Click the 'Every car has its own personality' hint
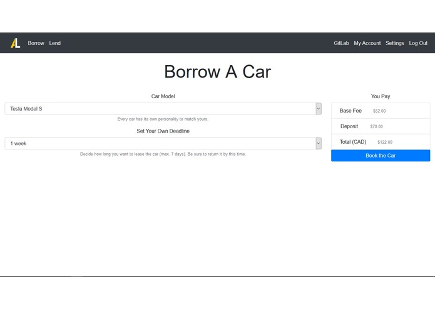The width and height of the screenshot is (435, 309). (163, 119)
